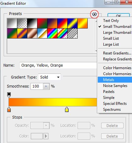132x143 pixels.
Task: Select Reset Gradients from the menu
Action: 115,53
